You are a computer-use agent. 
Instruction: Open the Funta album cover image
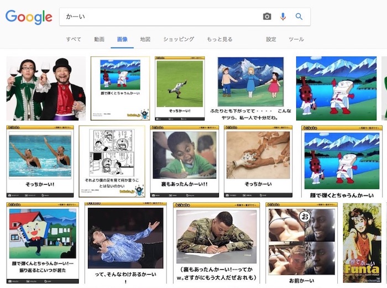[362, 243]
